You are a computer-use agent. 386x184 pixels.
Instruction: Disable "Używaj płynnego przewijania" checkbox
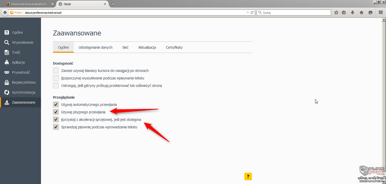[56, 112]
